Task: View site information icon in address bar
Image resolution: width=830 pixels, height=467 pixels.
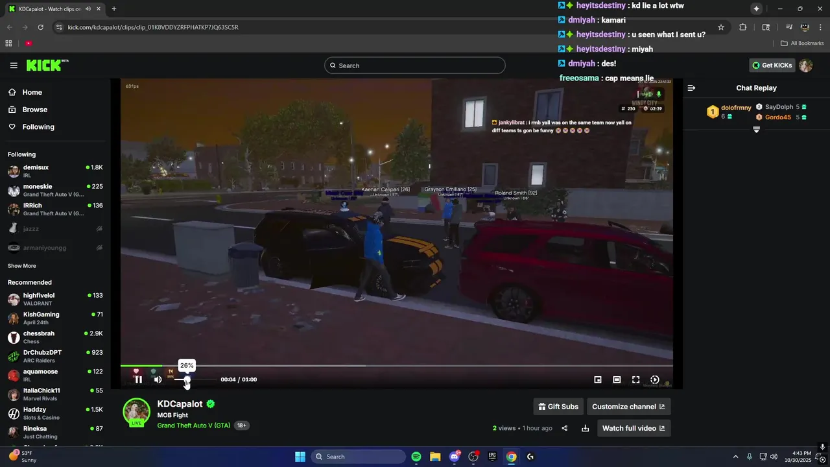Action: [x=59, y=27]
